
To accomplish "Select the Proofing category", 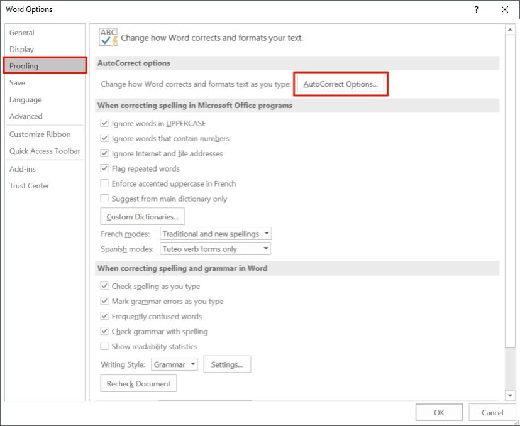I will 45,65.
